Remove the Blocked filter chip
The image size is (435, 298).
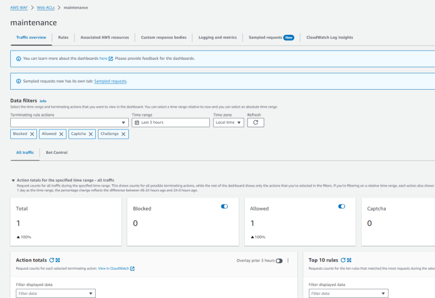[x=32, y=134]
